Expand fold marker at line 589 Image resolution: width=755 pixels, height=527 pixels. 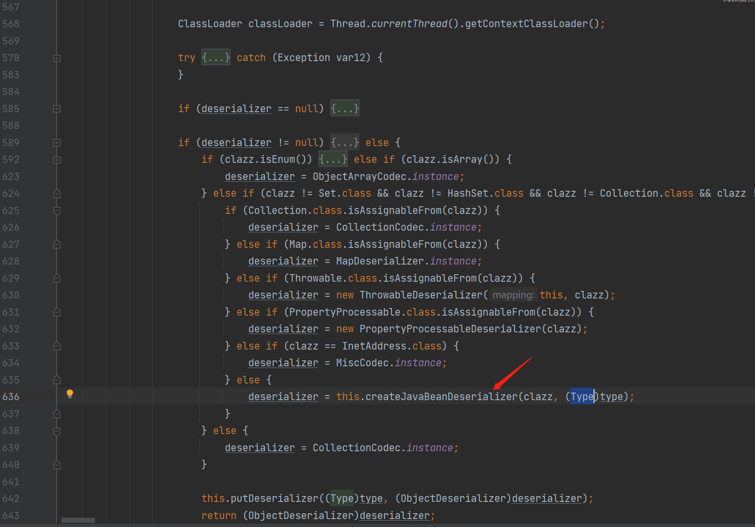(57, 143)
